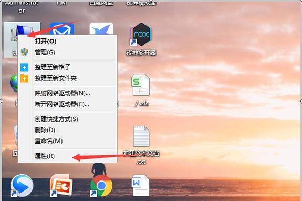Screen dimensions: 302x201
Task: Click the globe network icon behind menu
Action: 14,83
